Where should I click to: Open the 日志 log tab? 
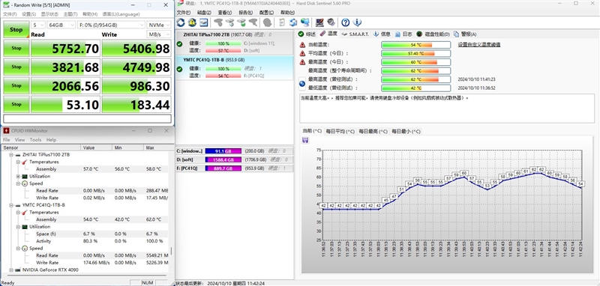click(403, 34)
